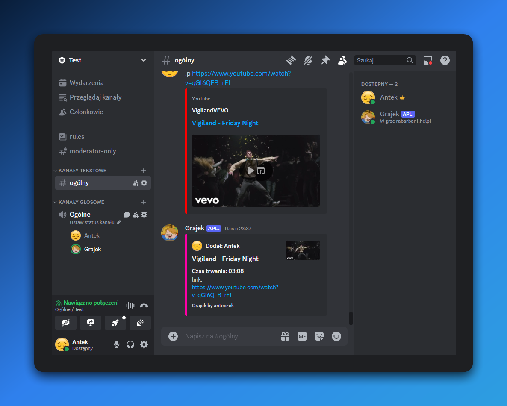
Task: Collapse the KANAŁY GŁOSOWE category
Action: 79,202
